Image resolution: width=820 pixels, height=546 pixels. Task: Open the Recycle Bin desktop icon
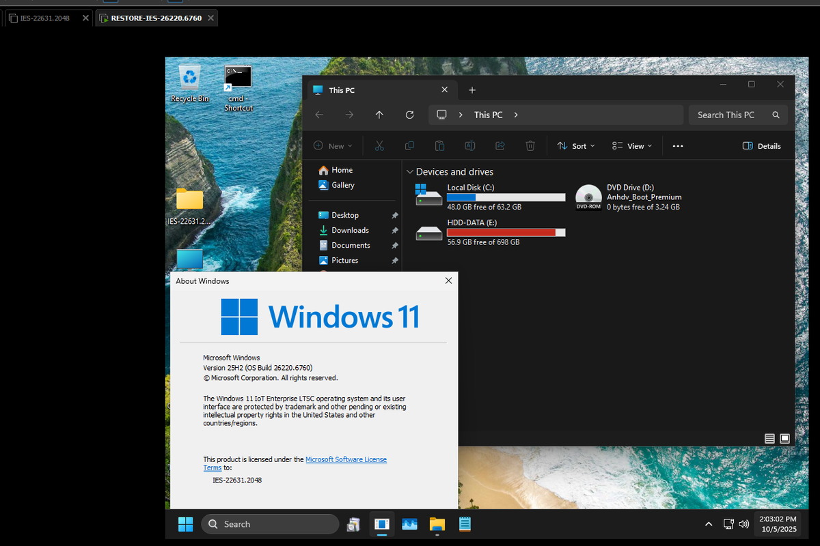(189, 83)
